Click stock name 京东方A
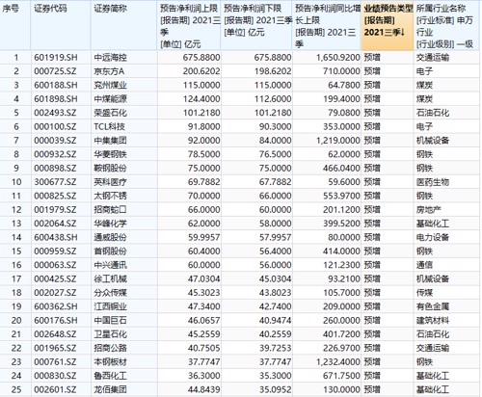Viewport: 482px width, 397px height. pos(109,71)
